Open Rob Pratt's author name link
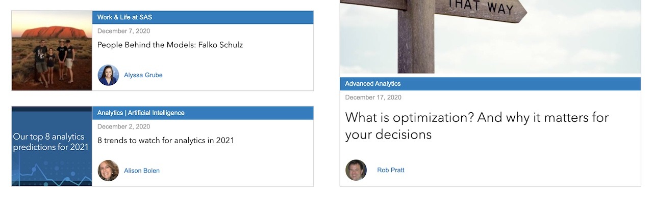Screen dimensions: 653x198 391,170
